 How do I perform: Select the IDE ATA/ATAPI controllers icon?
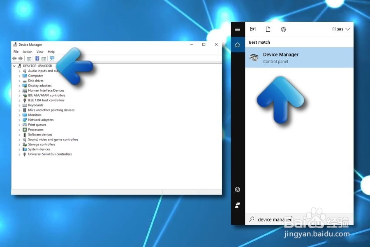tap(25, 96)
